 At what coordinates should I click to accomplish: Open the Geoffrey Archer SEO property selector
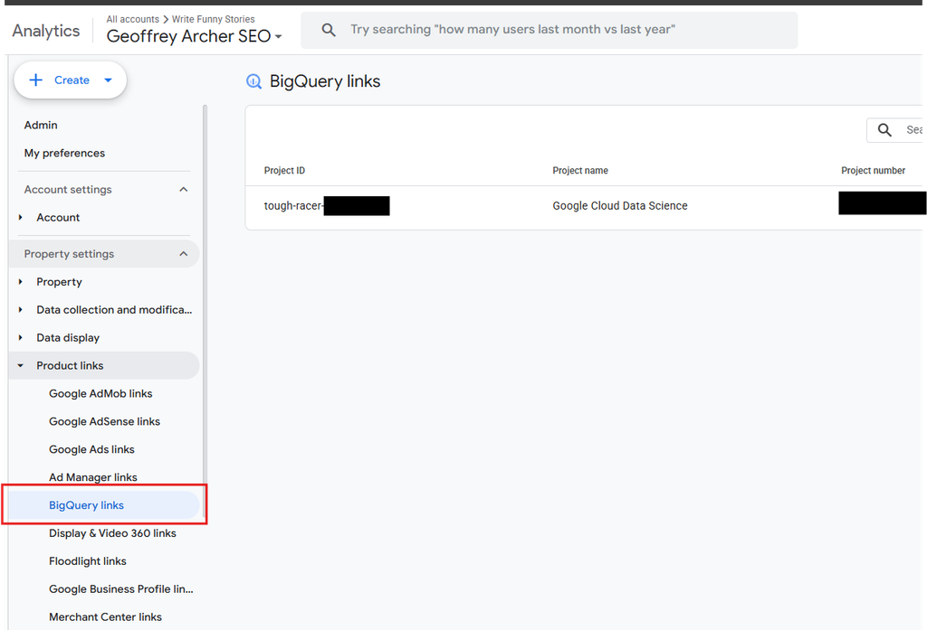(194, 36)
